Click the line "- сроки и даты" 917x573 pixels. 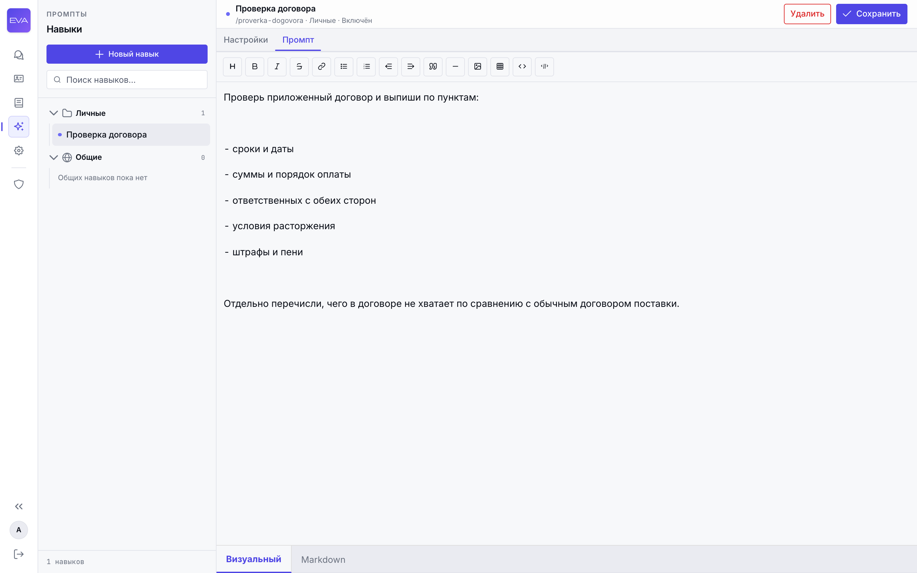coord(259,149)
